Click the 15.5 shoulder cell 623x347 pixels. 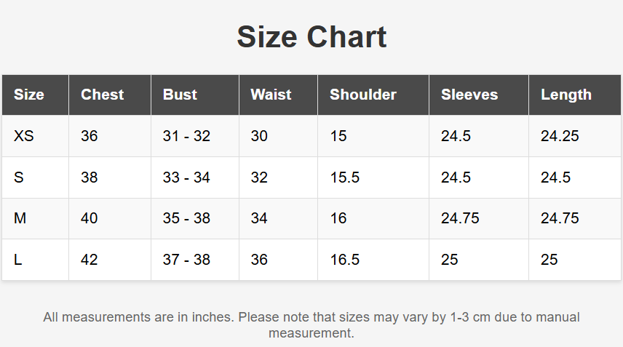click(344, 178)
